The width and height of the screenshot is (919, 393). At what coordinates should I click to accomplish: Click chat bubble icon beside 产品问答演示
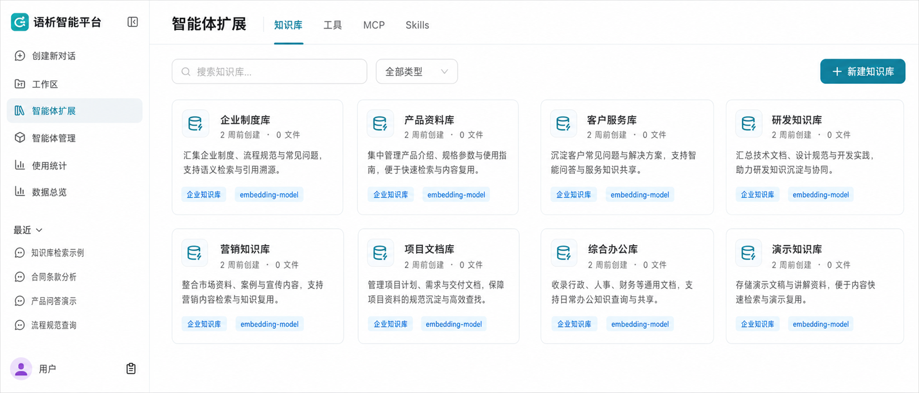click(20, 301)
